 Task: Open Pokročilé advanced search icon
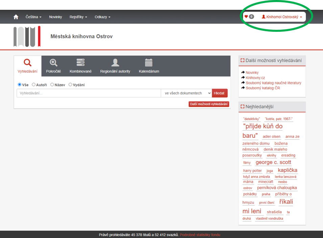(53, 63)
